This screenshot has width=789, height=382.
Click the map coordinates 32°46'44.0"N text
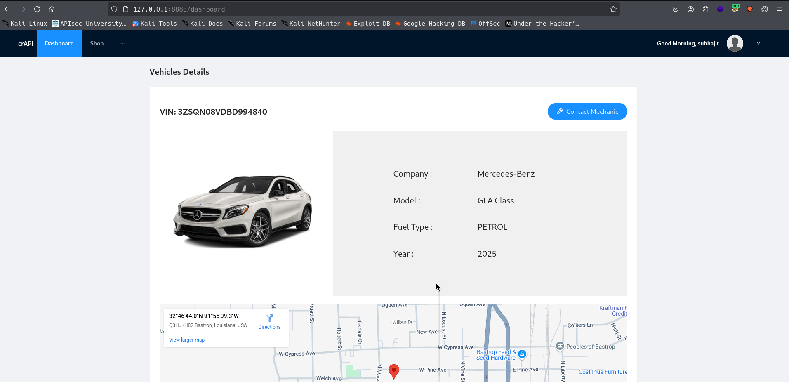click(x=204, y=316)
